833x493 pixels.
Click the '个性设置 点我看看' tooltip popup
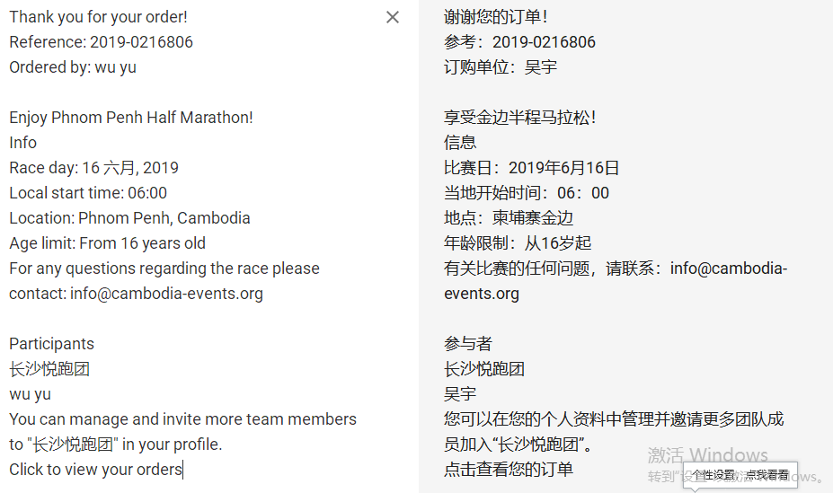tap(740, 475)
